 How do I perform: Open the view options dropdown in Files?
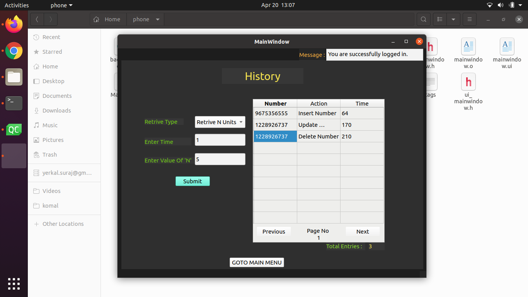453,19
